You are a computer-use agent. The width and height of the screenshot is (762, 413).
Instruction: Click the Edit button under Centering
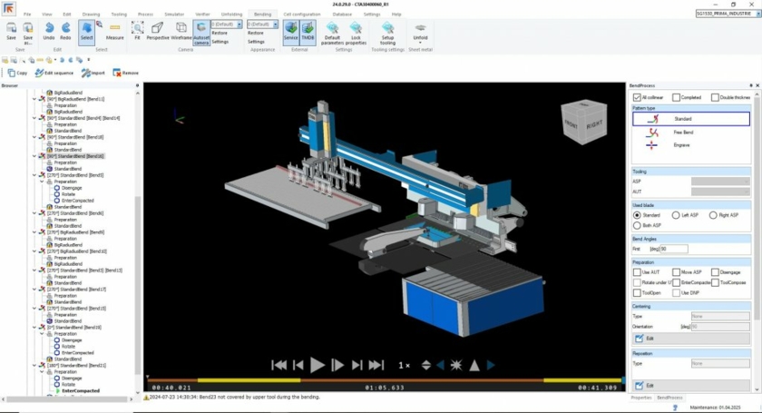coord(645,338)
